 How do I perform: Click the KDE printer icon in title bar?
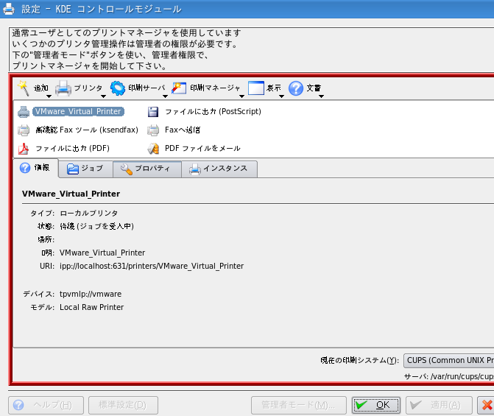coord(9,9)
